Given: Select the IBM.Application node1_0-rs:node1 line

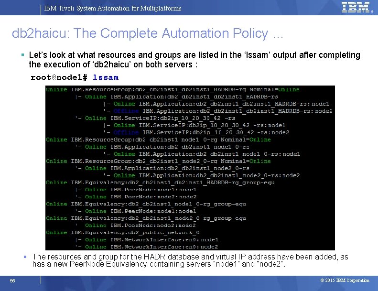Looking at the screenshot, I should click(x=202, y=154).
